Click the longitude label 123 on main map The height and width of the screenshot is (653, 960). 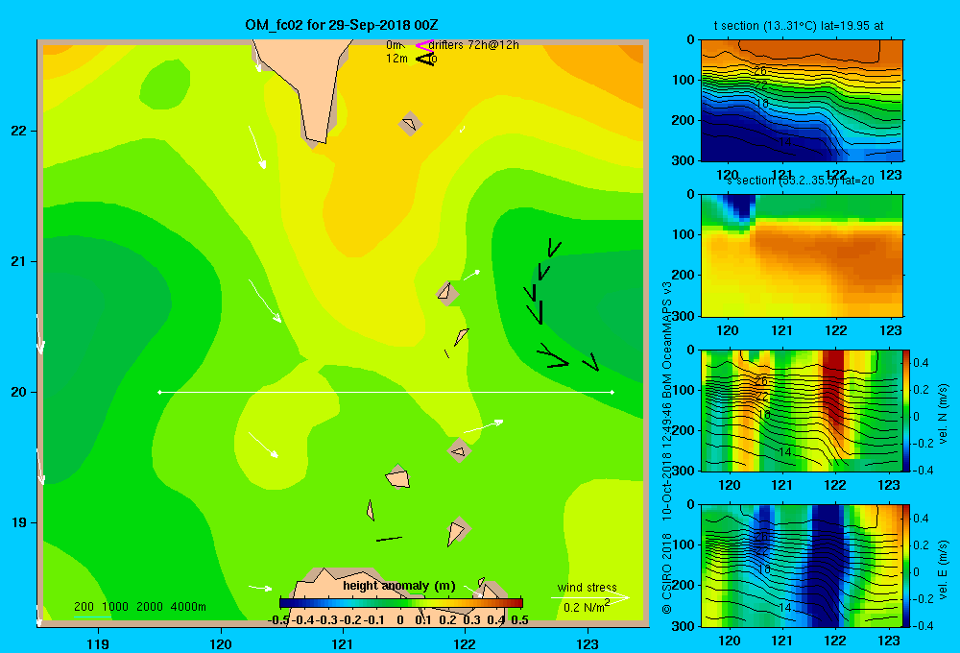pos(588,643)
